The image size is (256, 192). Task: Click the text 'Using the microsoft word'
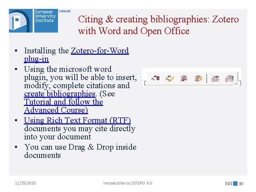tap(68, 69)
